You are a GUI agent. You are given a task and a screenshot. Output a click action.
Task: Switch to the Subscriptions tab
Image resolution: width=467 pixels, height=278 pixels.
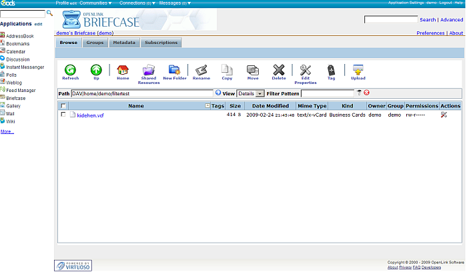coord(161,43)
